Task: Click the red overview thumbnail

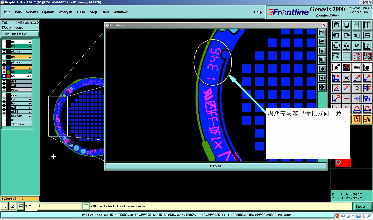Action: [x=343, y=162]
